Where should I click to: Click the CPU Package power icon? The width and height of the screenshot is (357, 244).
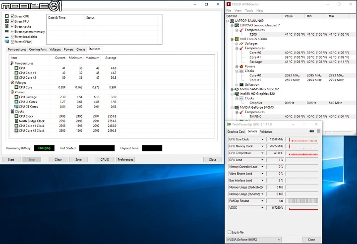[16, 97]
